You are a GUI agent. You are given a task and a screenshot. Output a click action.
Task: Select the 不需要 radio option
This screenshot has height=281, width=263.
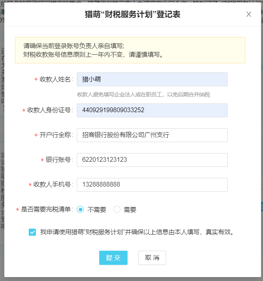[80, 209]
